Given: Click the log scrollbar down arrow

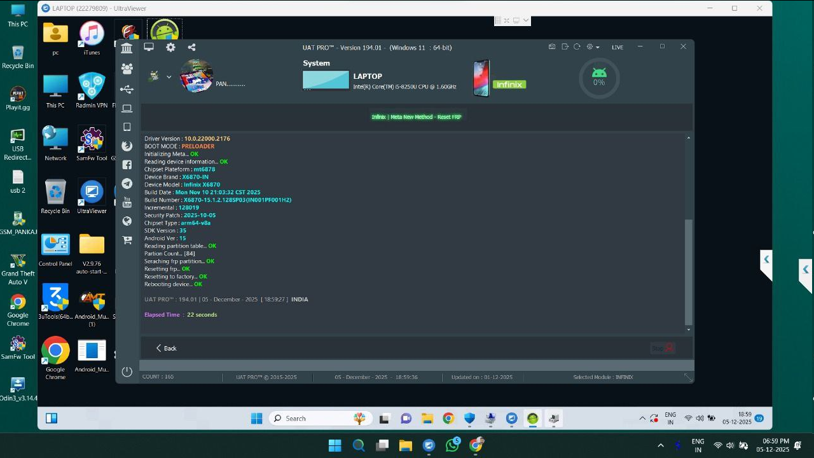Looking at the screenshot, I should pos(688,330).
